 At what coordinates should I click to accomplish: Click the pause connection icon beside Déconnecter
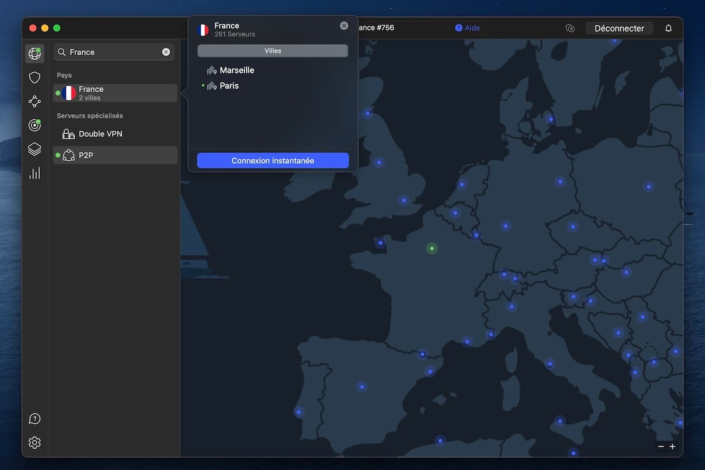click(x=570, y=28)
